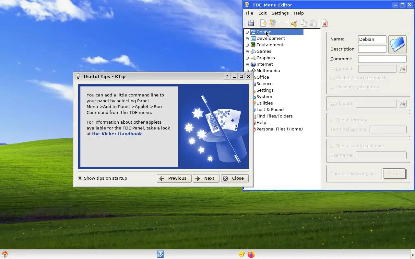Click the Paste clipboard toolbar icon
The image size is (415, 259).
tap(313, 23)
